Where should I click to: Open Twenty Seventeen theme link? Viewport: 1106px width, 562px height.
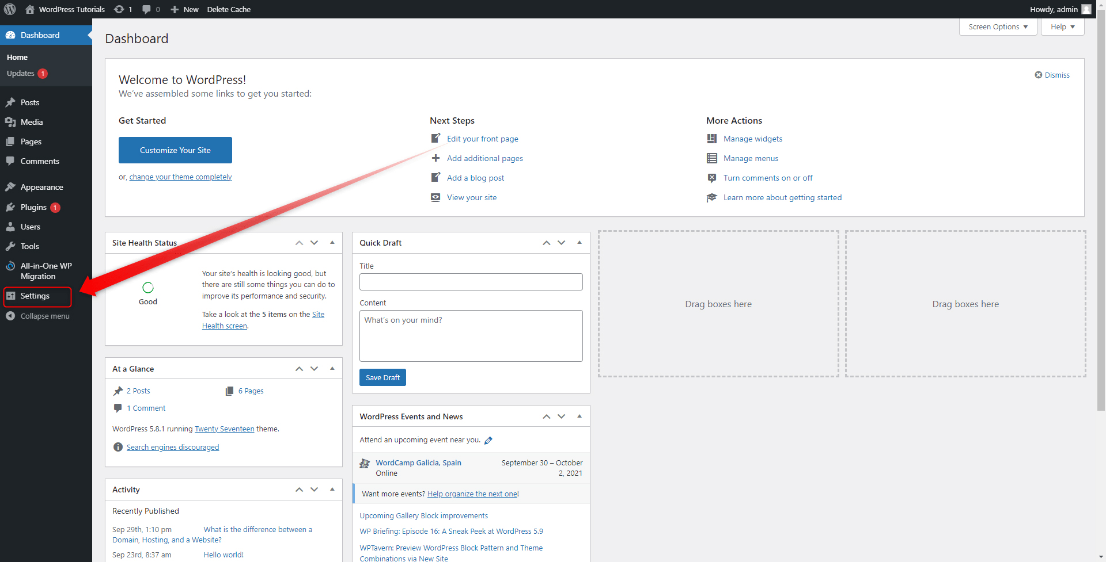coord(224,429)
